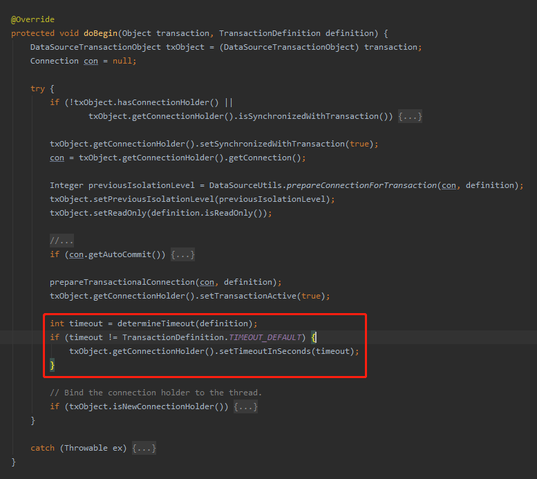The width and height of the screenshot is (537, 479).
Task: Click the try keyword
Action: [37, 88]
